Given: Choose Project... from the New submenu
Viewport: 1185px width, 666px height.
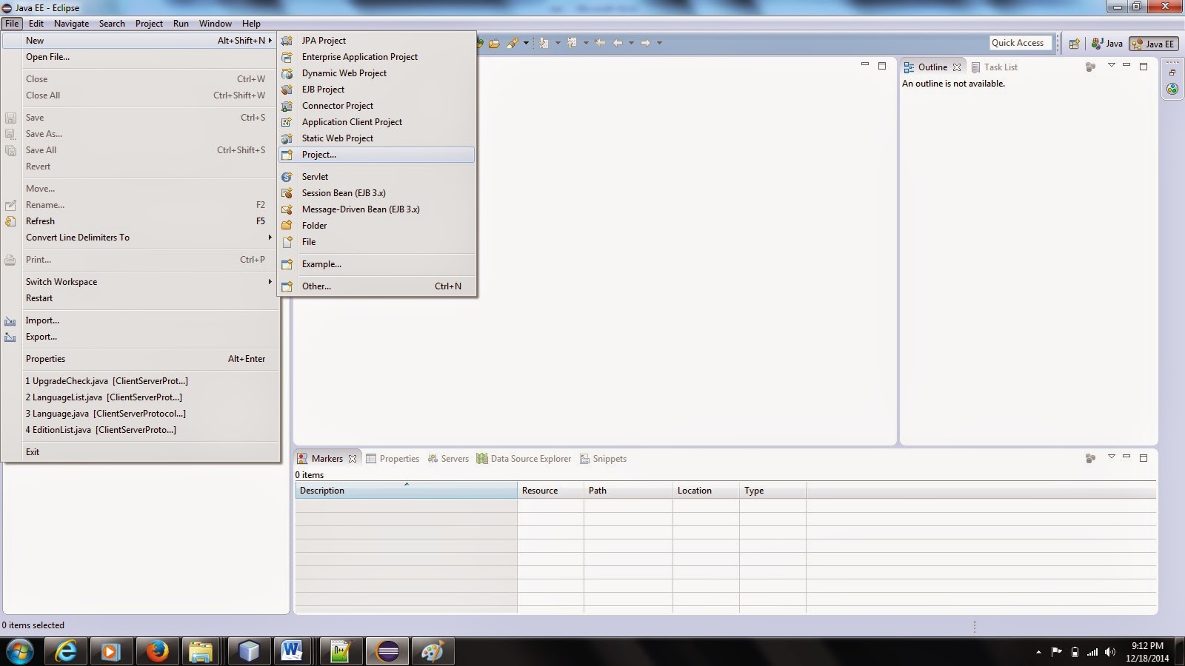Looking at the screenshot, I should pyautogui.click(x=377, y=155).
